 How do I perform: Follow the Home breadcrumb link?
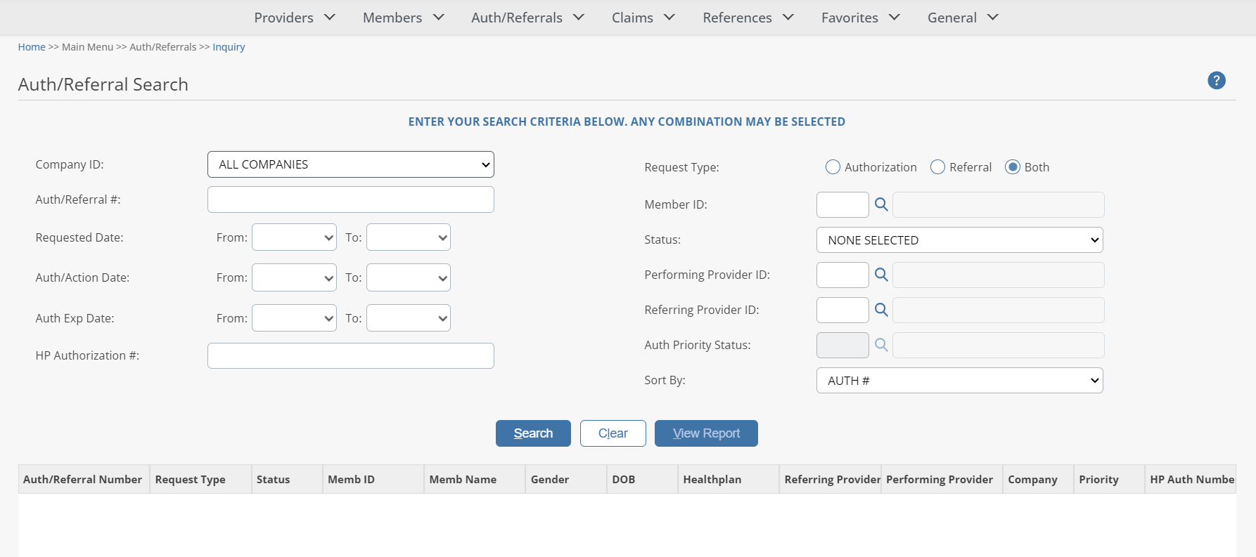pyautogui.click(x=32, y=47)
